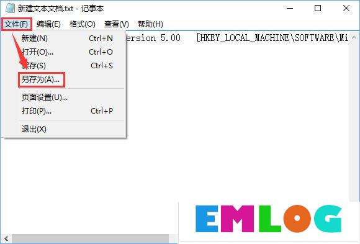Image resolution: width=360 pixels, height=244 pixels.
Task: Select 保存(S) menu entry
Action: click(x=65, y=66)
